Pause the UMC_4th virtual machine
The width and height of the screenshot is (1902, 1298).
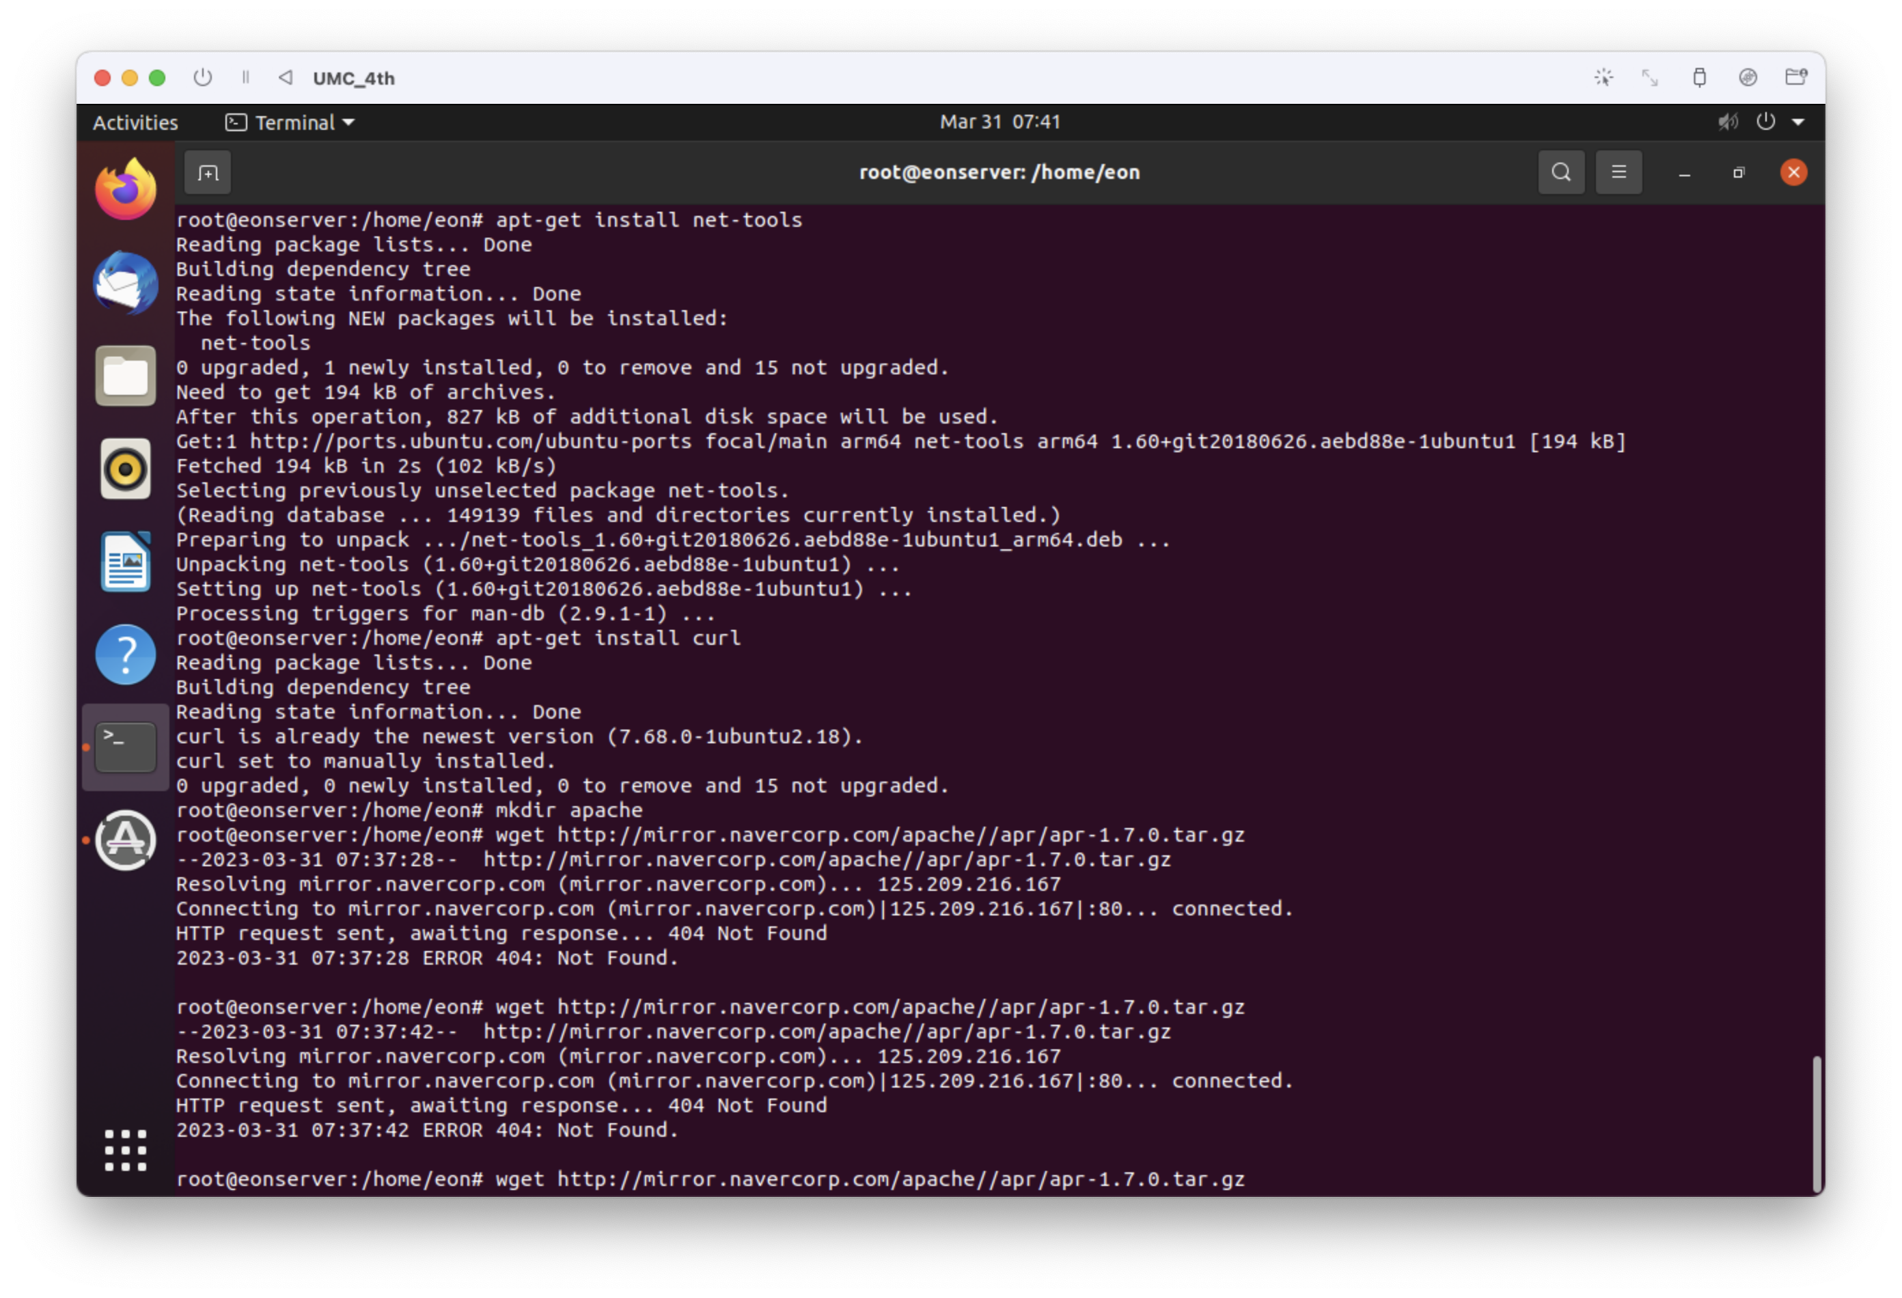coord(245,78)
